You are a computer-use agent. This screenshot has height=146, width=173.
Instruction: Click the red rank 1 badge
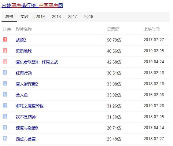coord(5,39)
